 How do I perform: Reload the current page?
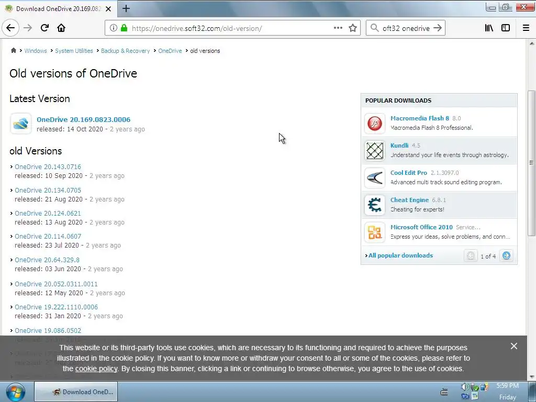point(44,28)
